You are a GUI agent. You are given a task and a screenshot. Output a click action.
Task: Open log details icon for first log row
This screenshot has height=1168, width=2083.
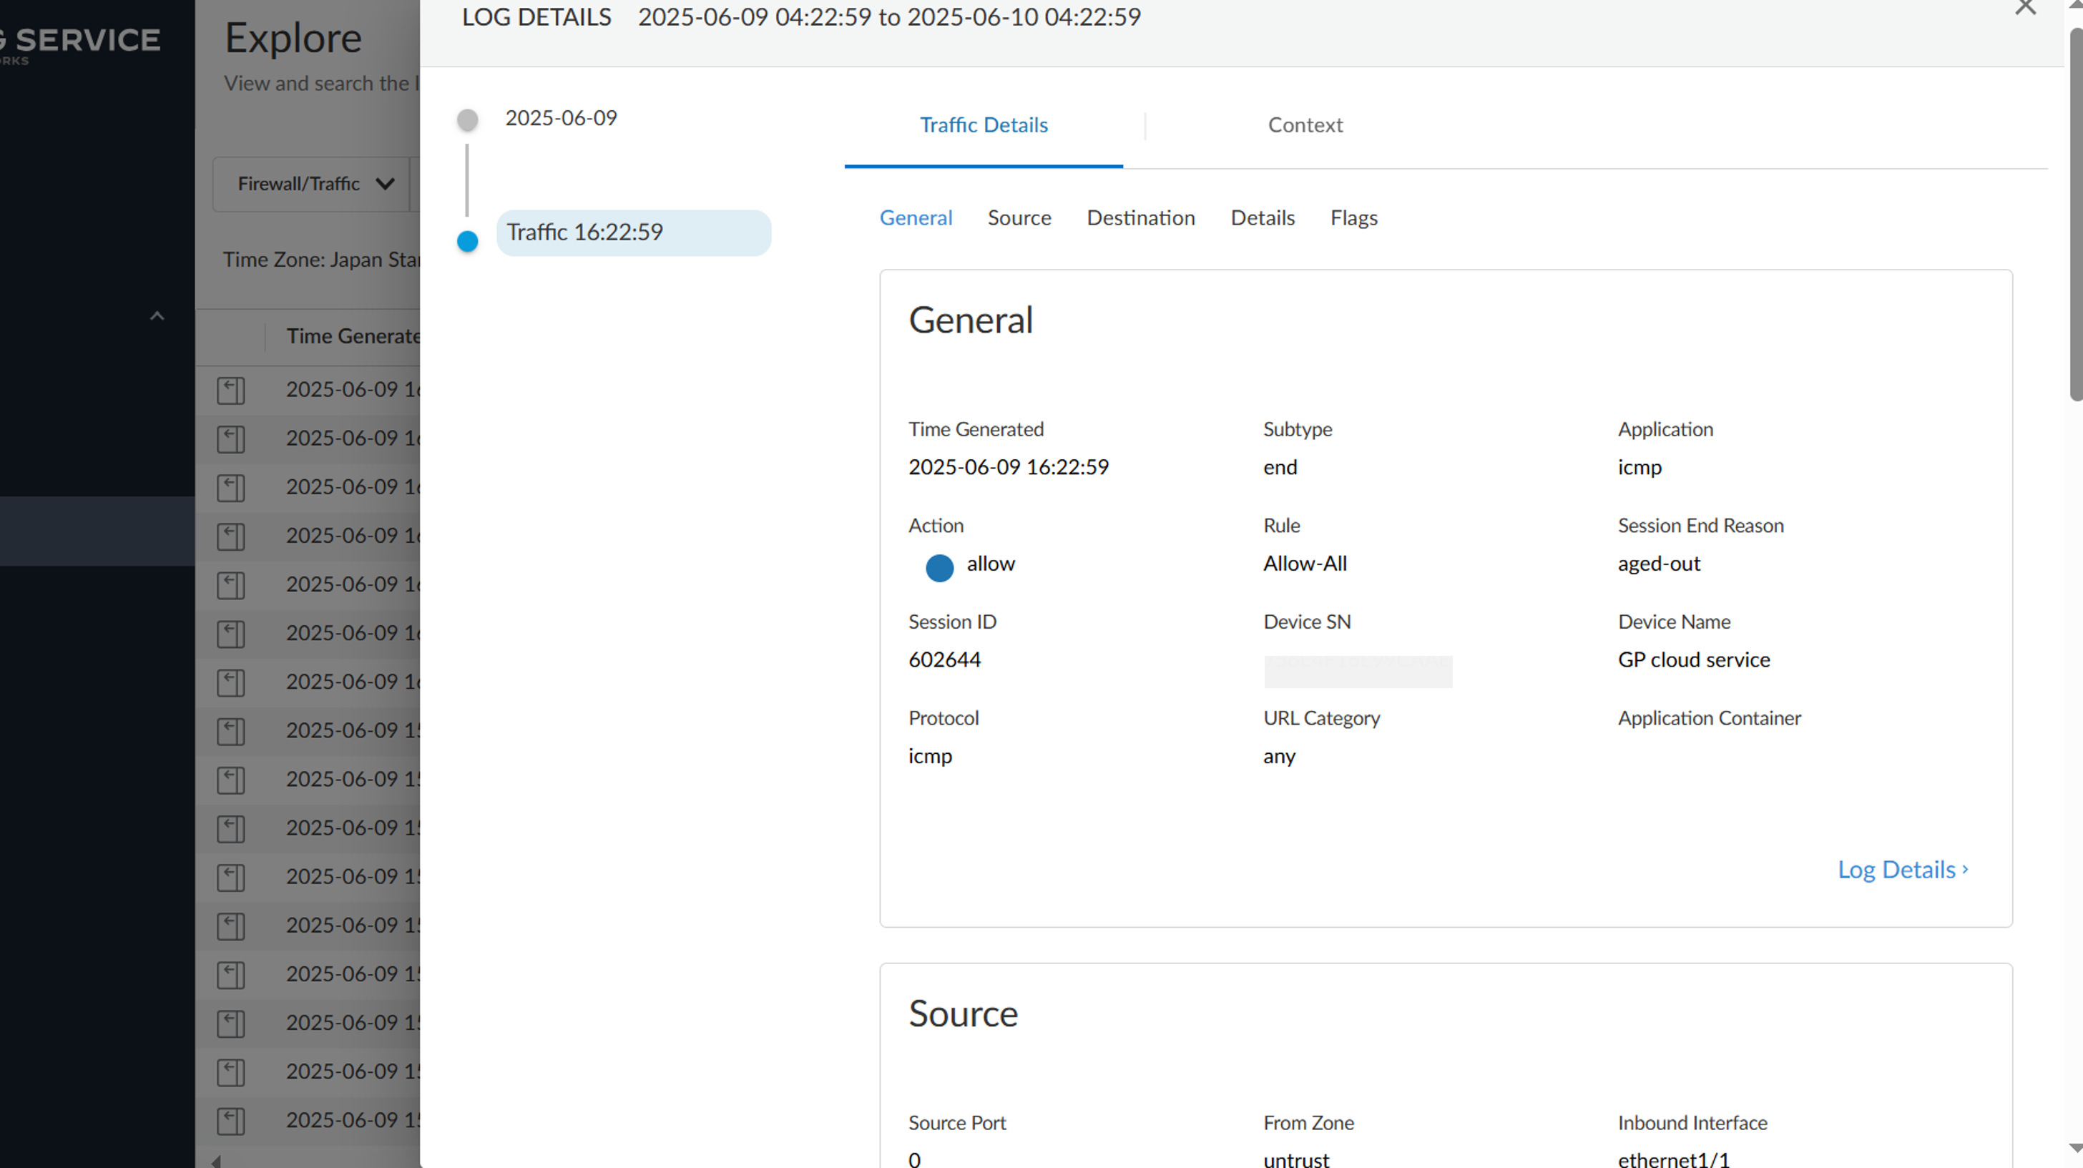230,391
